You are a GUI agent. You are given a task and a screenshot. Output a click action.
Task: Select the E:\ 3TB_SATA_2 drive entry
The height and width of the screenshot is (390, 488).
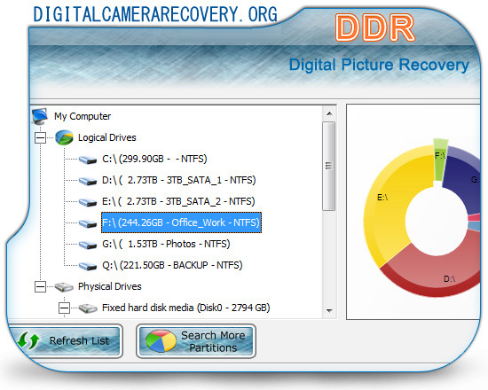point(178,201)
